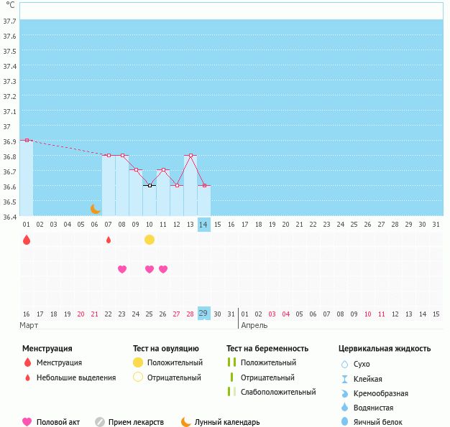
Task: Click the highlighted date 29 in the calendar row
Action: (204, 314)
